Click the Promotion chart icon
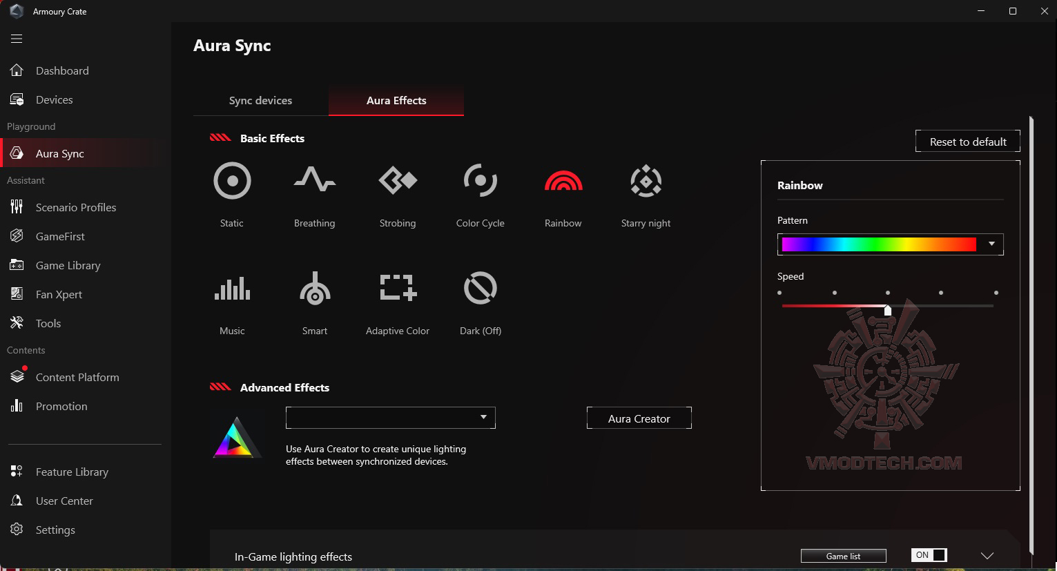 tap(17, 406)
